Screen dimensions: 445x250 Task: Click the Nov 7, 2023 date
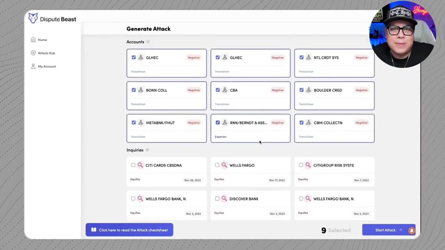point(361,180)
